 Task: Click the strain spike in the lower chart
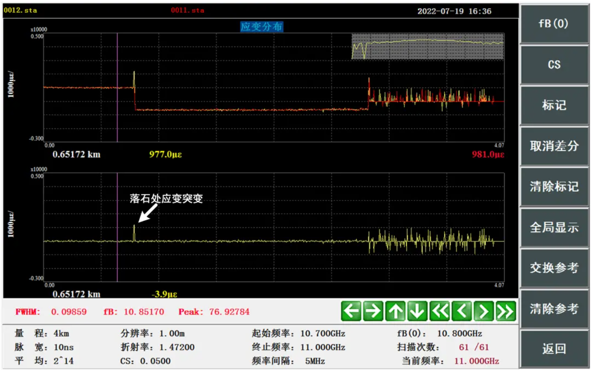[134, 233]
